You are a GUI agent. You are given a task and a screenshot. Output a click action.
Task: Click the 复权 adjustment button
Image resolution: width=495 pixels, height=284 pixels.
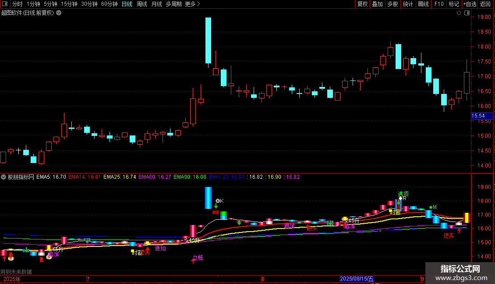362,4
